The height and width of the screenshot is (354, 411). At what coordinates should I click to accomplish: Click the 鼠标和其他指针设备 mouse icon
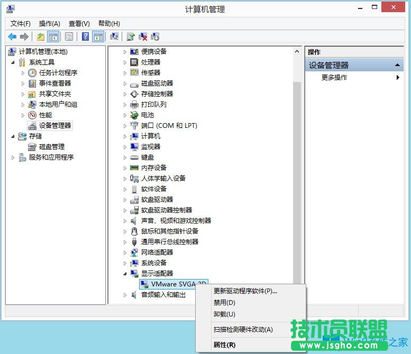click(134, 231)
